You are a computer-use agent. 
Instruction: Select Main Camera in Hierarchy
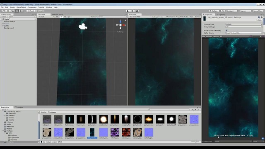pos(9,22)
